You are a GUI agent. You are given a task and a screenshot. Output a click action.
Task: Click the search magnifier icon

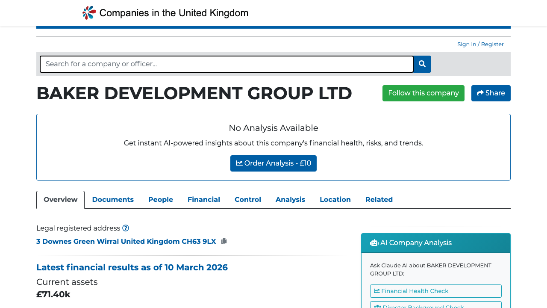[422, 64]
